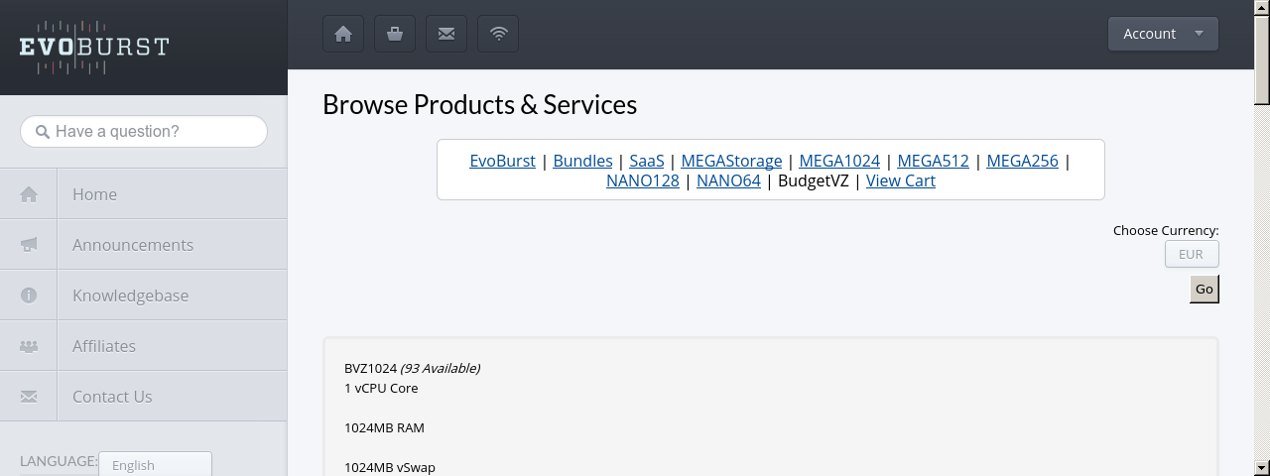
Task: Click the BVZ1024 product name
Action: (370, 368)
